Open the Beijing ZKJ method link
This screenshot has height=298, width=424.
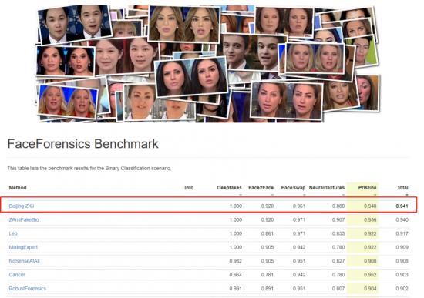tap(22, 206)
